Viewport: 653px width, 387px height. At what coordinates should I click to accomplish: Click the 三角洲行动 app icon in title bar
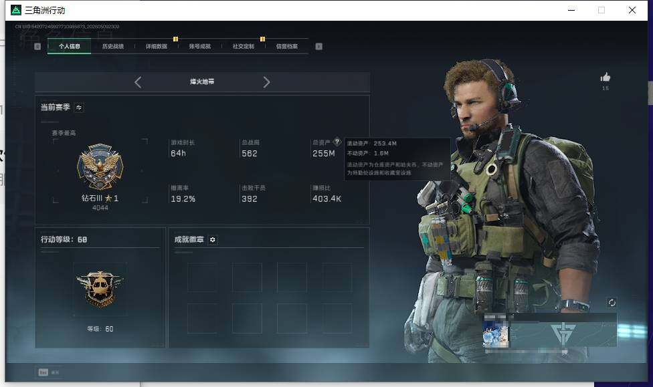16,10
